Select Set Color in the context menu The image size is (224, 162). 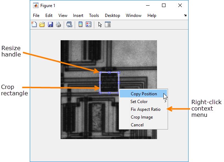[143, 102]
